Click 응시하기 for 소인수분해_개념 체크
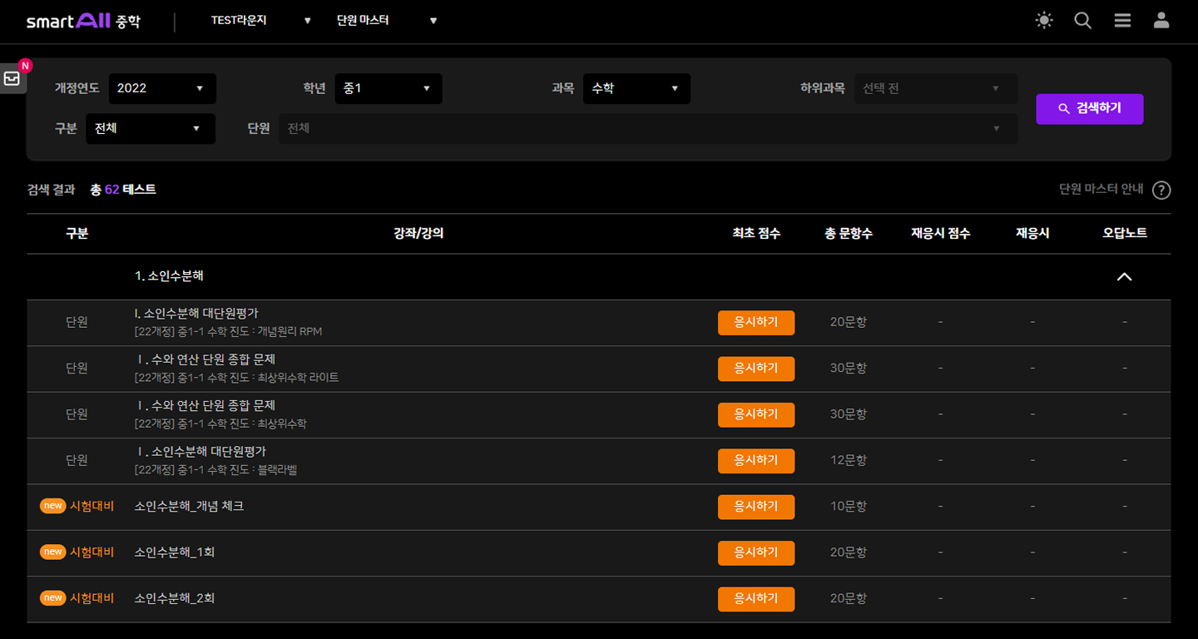Image resolution: width=1198 pixels, height=639 pixels. point(755,507)
